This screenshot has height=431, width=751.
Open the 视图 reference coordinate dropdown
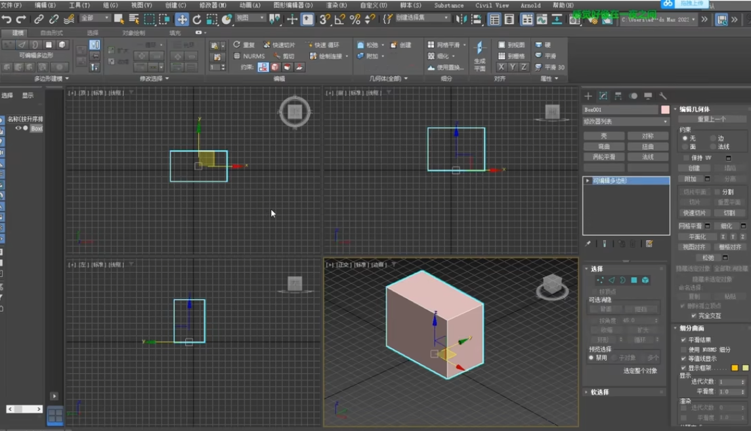point(251,18)
